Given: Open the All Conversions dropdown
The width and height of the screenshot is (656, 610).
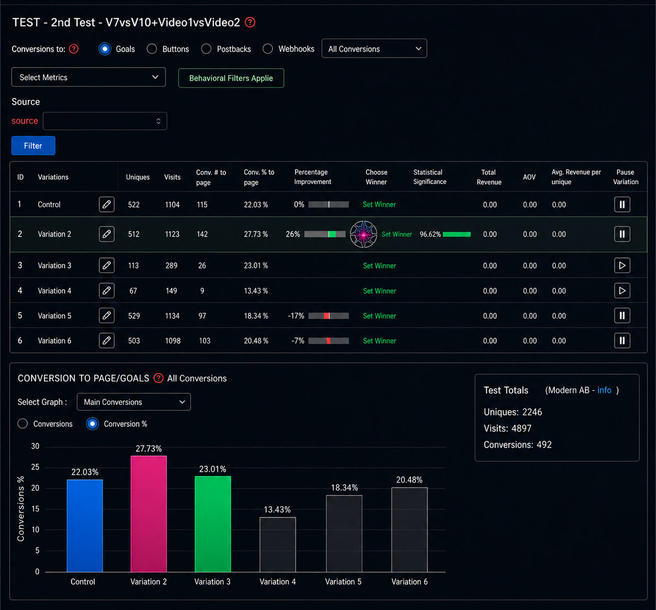Looking at the screenshot, I should pos(374,49).
